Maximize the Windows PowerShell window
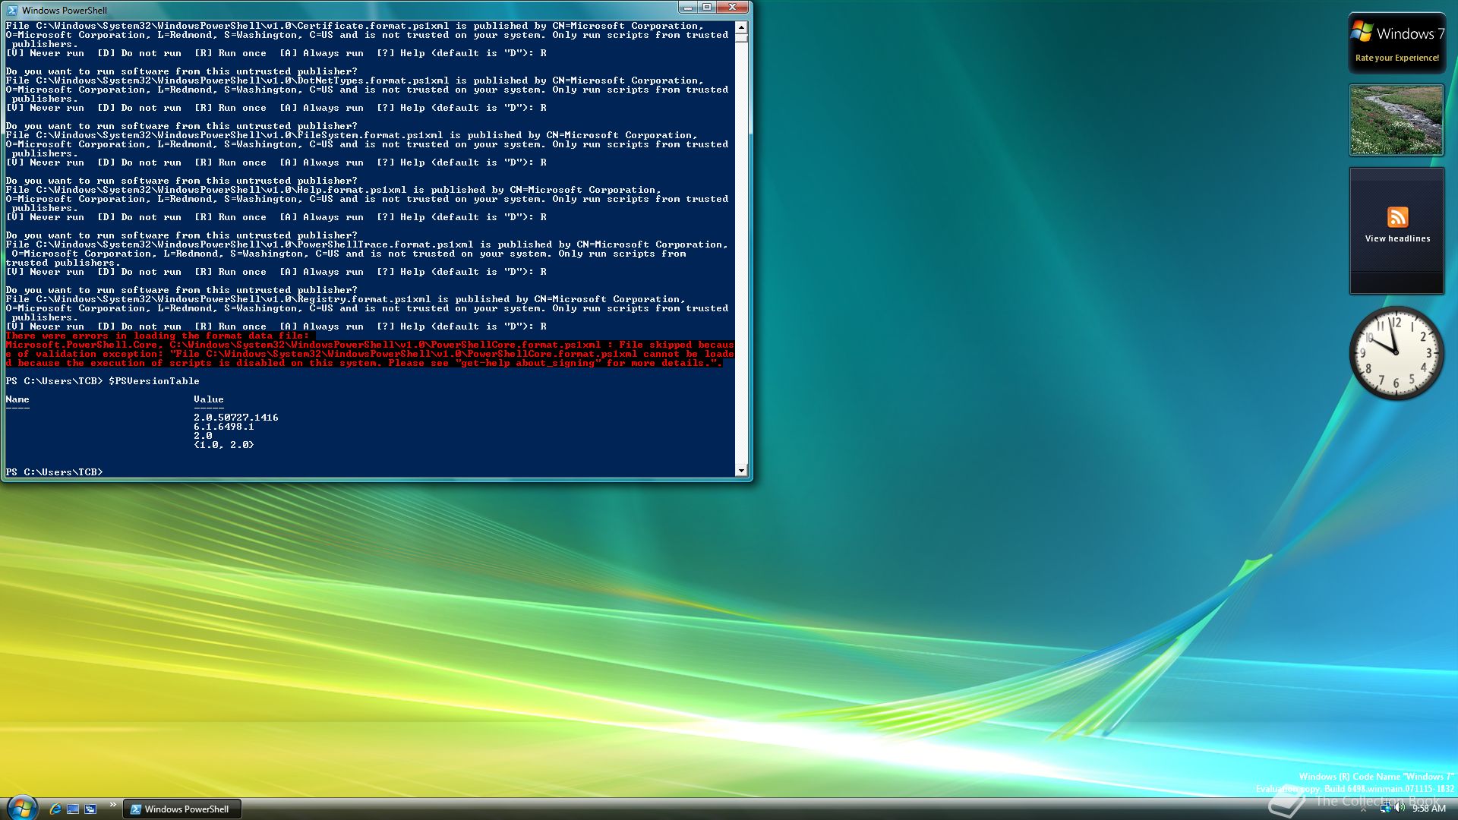 [x=707, y=8]
